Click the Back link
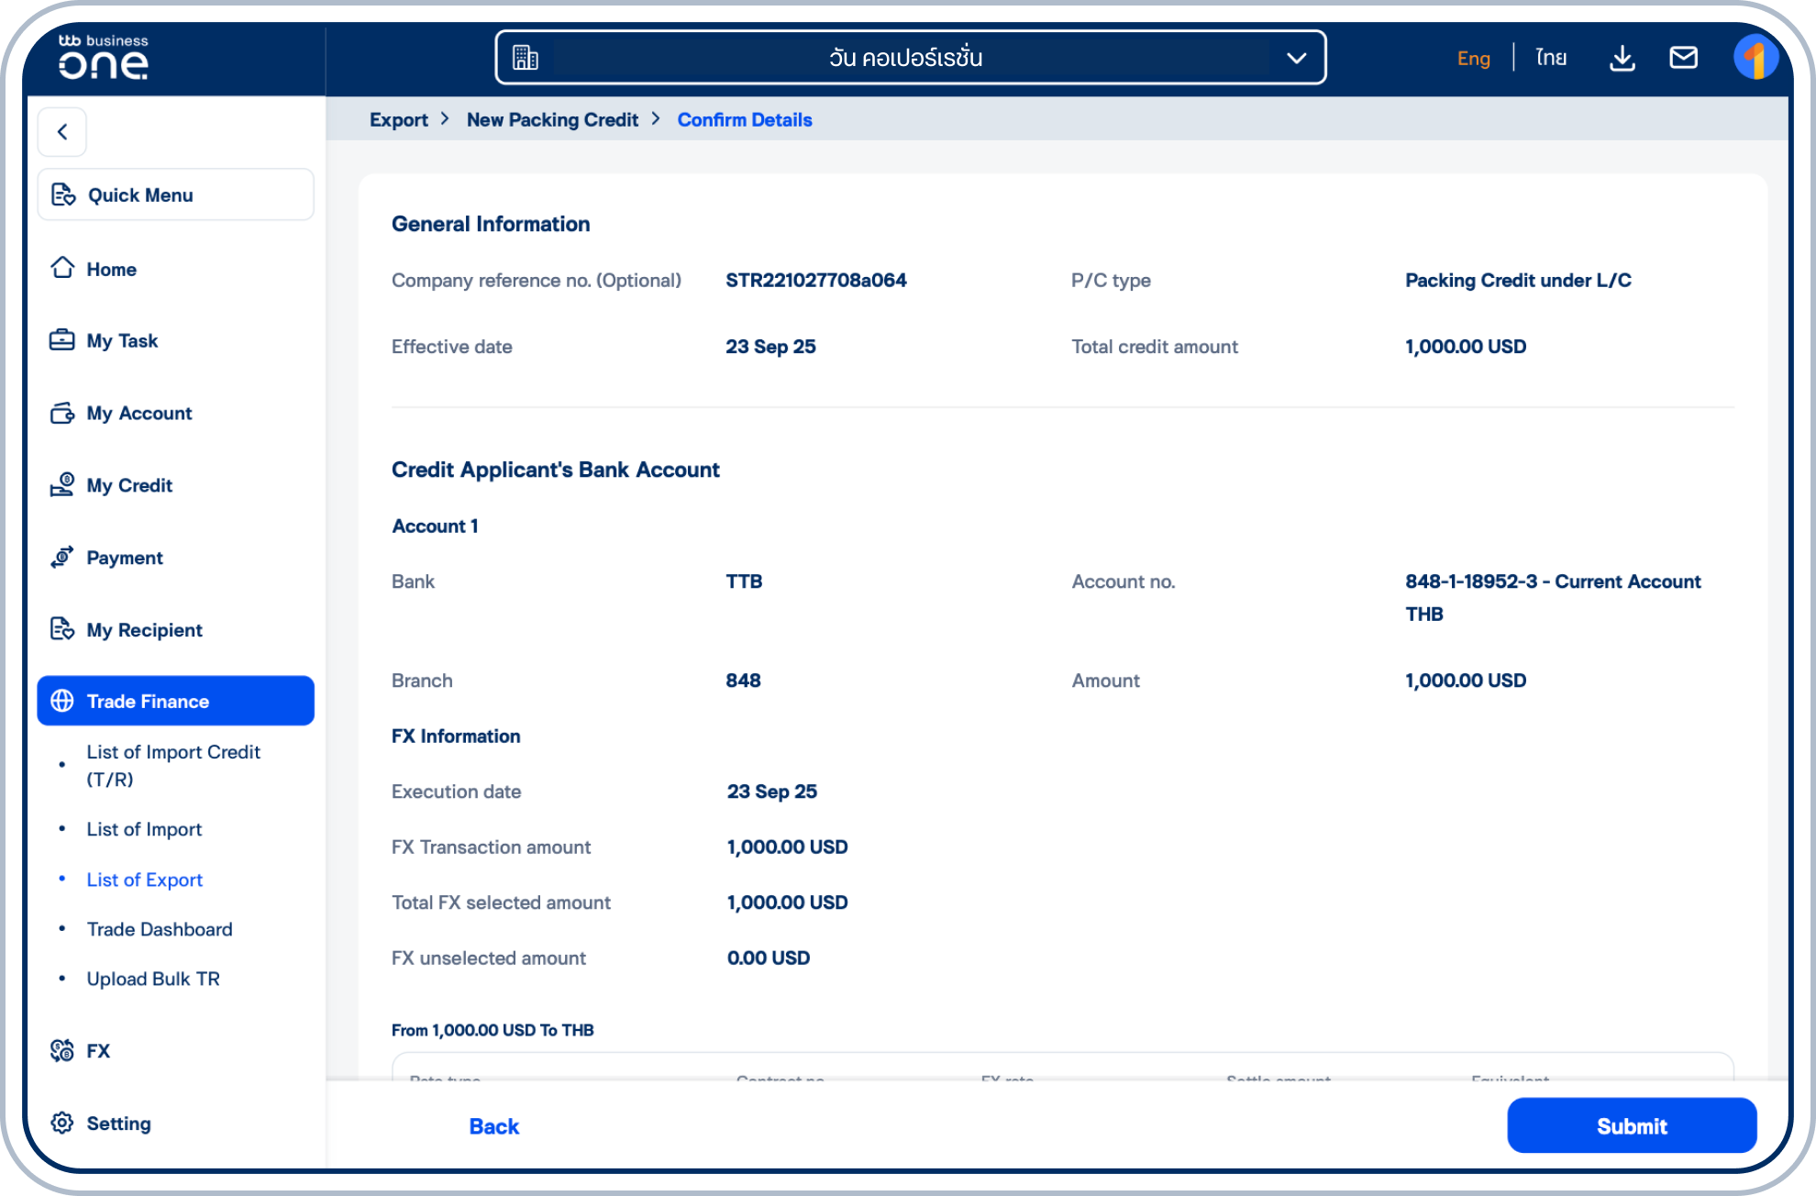The height and width of the screenshot is (1196, 1816). tap(493, 1126)
